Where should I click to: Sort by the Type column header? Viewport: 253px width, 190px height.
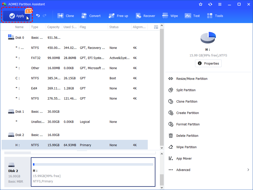click(35, 27)
